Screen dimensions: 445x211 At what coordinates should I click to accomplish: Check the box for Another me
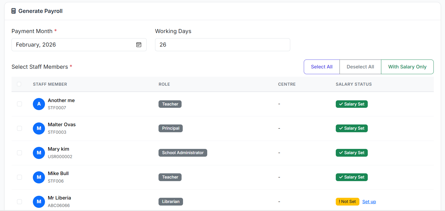tap(19, 104)
